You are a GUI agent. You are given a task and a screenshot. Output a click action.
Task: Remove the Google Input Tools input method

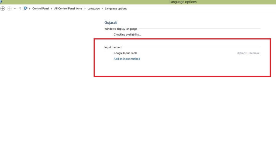254,53
